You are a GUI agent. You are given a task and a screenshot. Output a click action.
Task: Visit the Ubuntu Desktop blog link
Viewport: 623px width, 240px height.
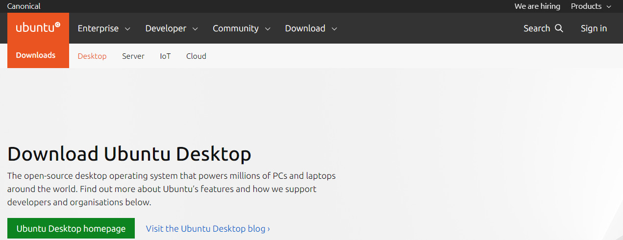[x=208, y=229]
